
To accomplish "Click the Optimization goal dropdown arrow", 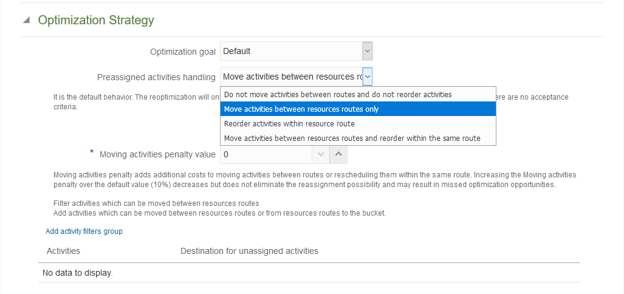I will (x=367, y=52).
